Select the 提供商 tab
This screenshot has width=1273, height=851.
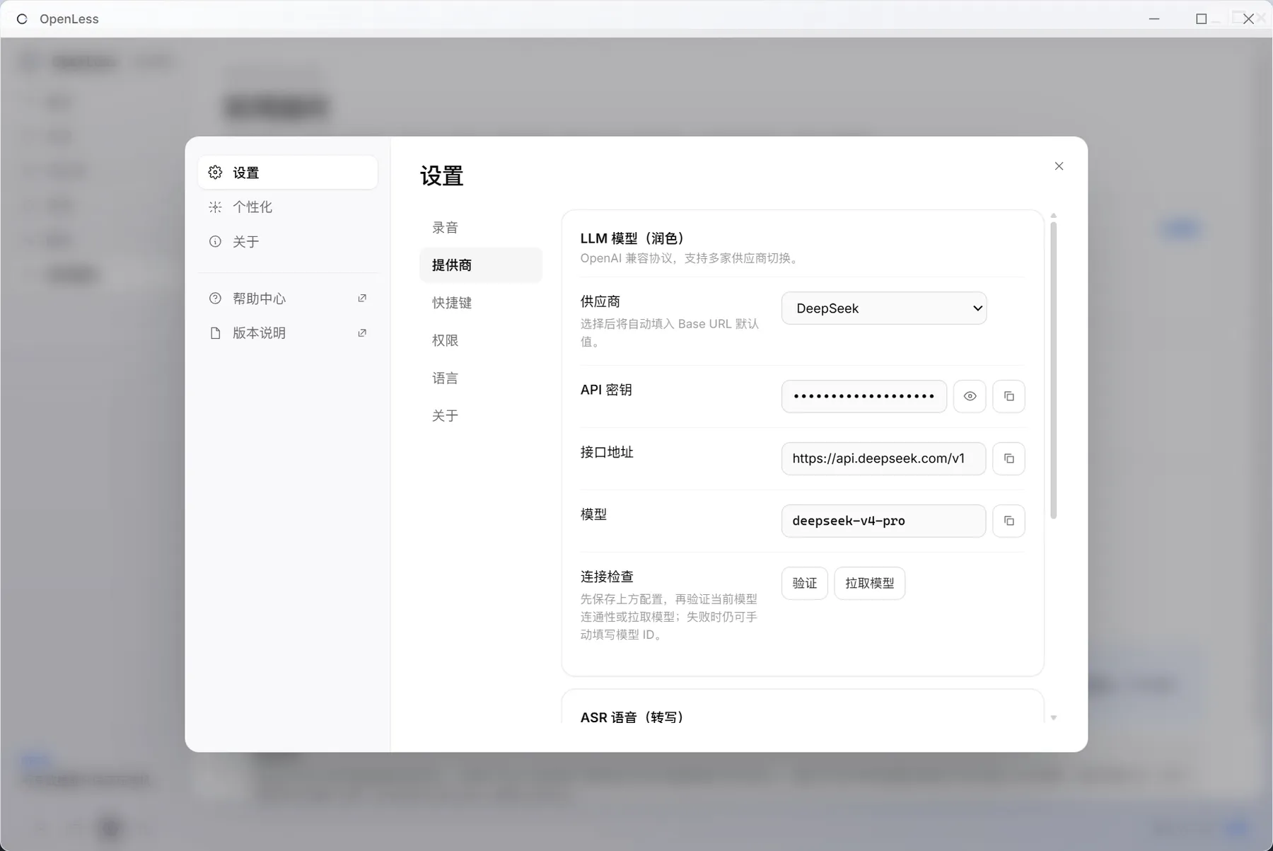click(x=480, y=265)
